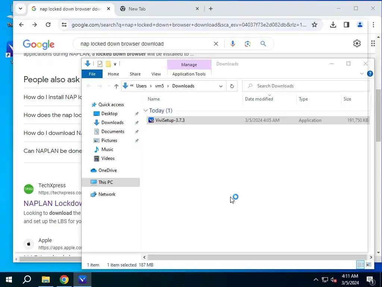
Task: Go up one folder level in Explorer
Action: 116,86
